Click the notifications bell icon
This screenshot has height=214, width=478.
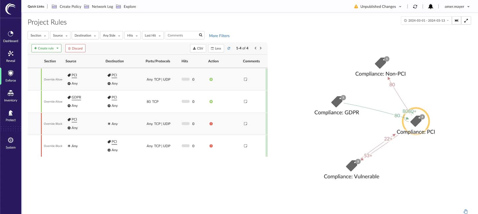(x=431, y=7)
